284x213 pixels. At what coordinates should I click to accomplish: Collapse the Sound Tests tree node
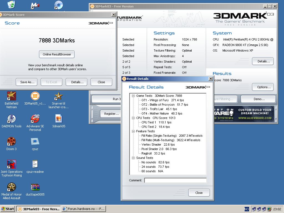133,158
